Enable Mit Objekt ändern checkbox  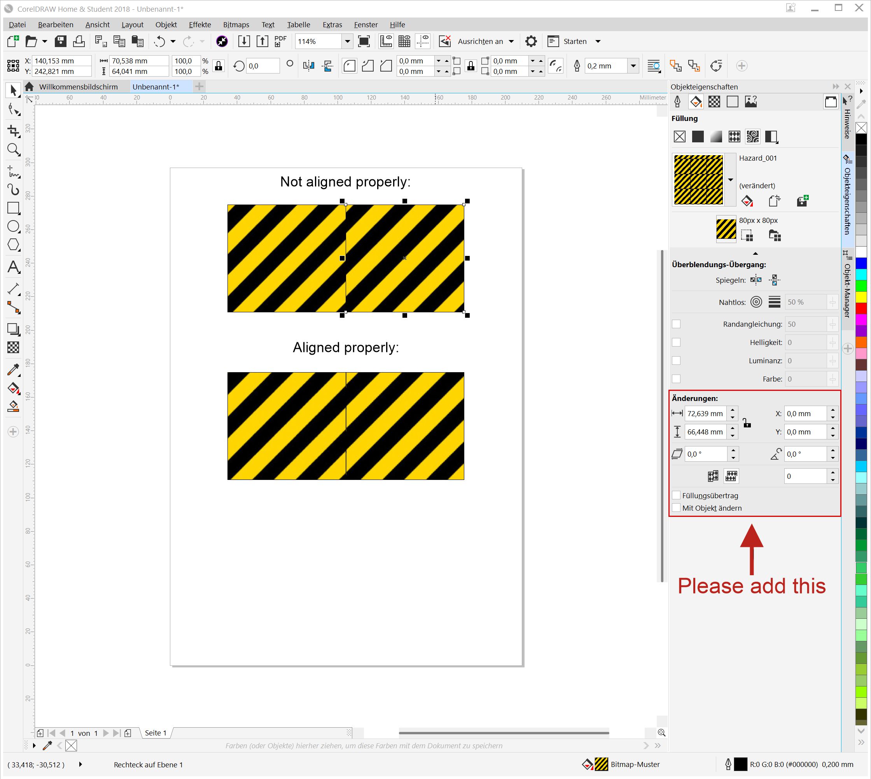[x=676, y=508]
